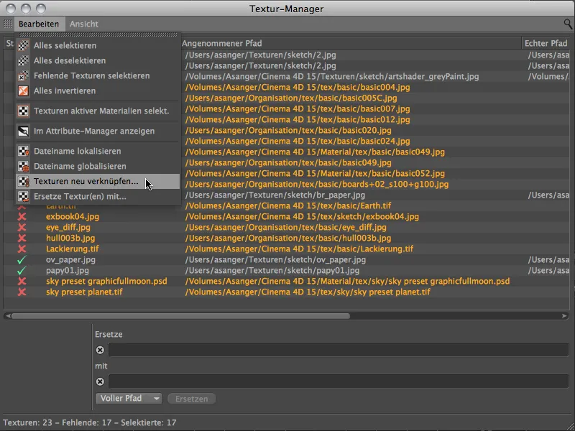Click the mit text input field
The height and width of the screenshot is (431, 575).
coord(339,381)
